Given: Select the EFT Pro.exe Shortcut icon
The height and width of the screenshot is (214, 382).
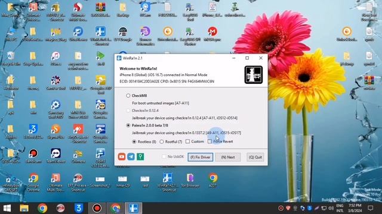Looking at the screenshot, I should point(78,182).
